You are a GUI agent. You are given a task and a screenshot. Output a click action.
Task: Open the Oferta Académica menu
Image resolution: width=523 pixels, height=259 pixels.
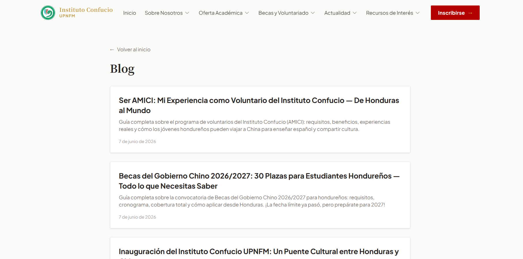click(221, 13)
